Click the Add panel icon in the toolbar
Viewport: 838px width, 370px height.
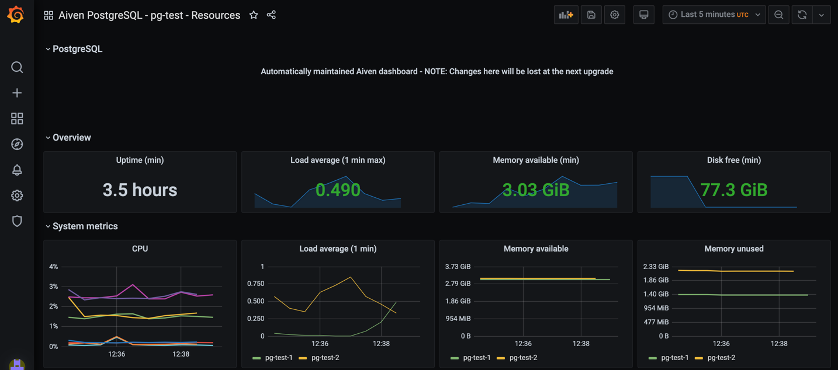pyautogui.click(x=565, y=15)
